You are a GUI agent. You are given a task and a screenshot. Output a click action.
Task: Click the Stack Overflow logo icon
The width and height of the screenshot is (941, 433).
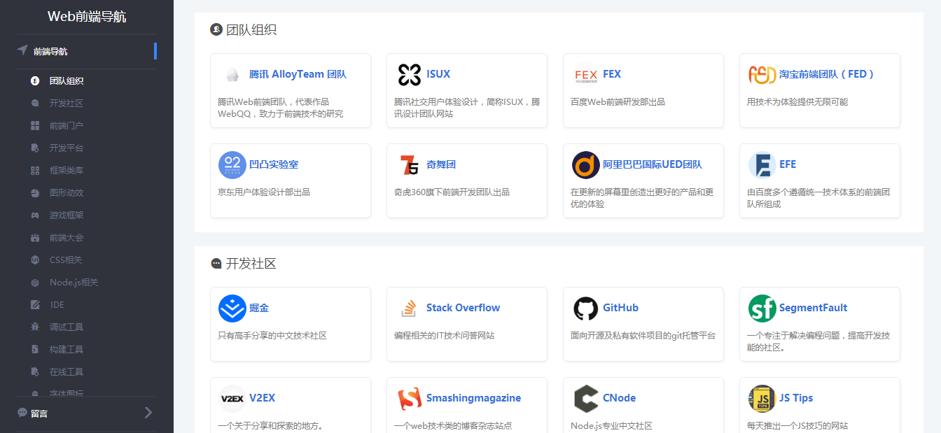point(409,308)
